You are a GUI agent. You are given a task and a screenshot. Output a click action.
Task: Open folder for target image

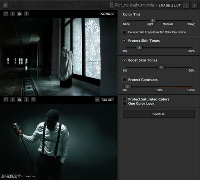click(20, 100)
